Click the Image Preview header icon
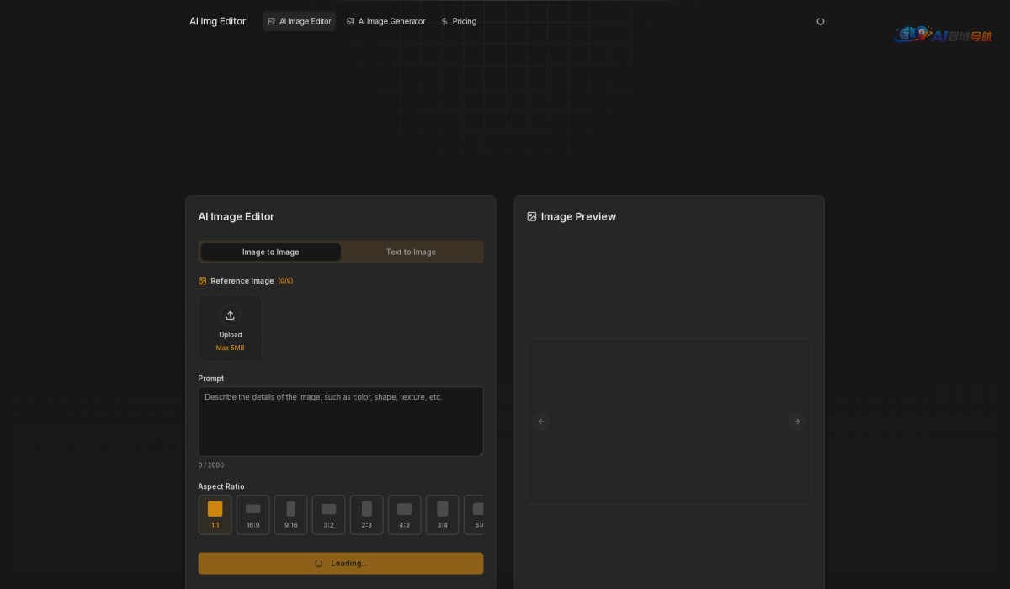This screenshot has height=589, width=1010. [532, 217]
